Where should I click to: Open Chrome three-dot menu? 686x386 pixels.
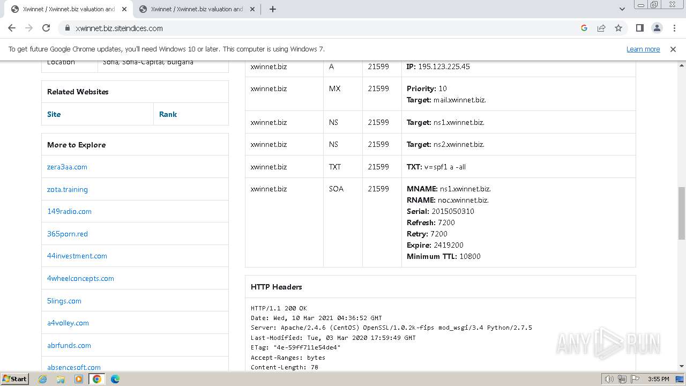click(674, 28)
